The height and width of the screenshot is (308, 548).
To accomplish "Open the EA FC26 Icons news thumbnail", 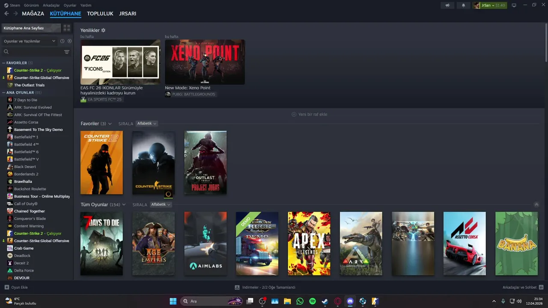I will 120,62.
